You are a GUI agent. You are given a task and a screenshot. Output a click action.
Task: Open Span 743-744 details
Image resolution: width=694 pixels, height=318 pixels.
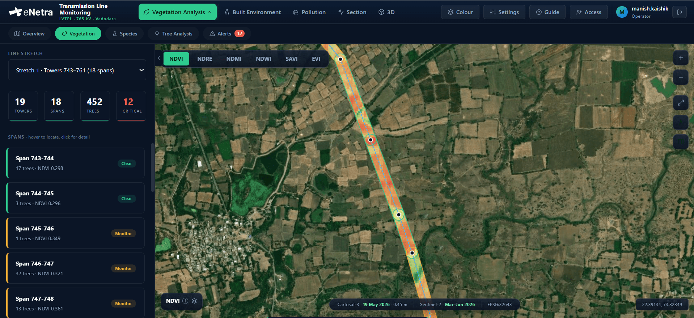pyautogui.click(x=76, y=163)
